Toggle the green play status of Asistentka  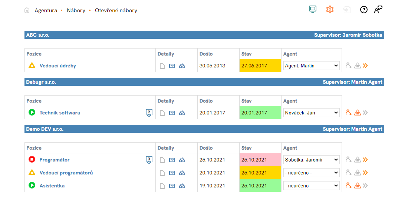pyautogui.click(x=32, y=186)
